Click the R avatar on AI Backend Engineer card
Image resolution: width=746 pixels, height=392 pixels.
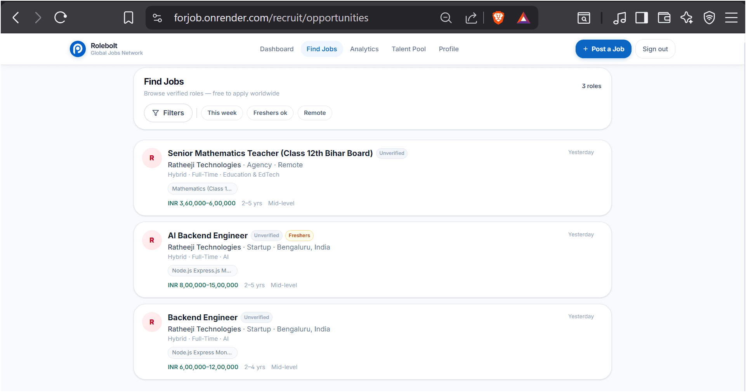coord(152,240)
